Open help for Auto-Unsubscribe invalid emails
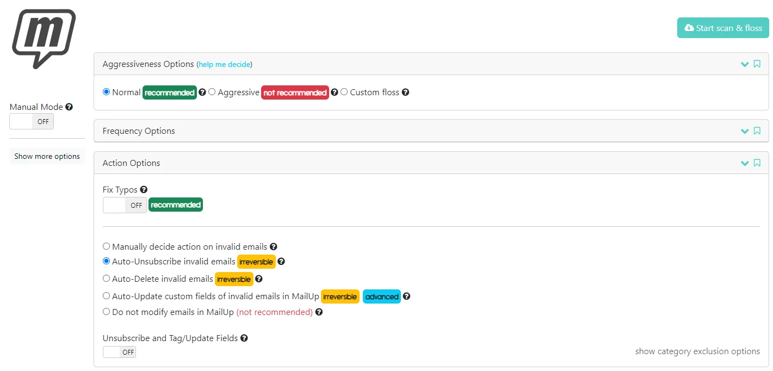 click(x=281, y=262)
